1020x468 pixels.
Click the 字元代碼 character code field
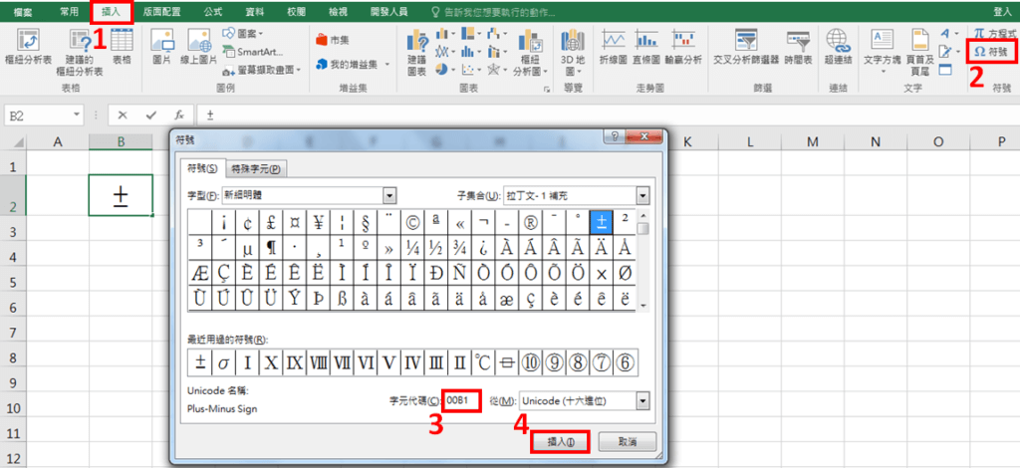463,400
